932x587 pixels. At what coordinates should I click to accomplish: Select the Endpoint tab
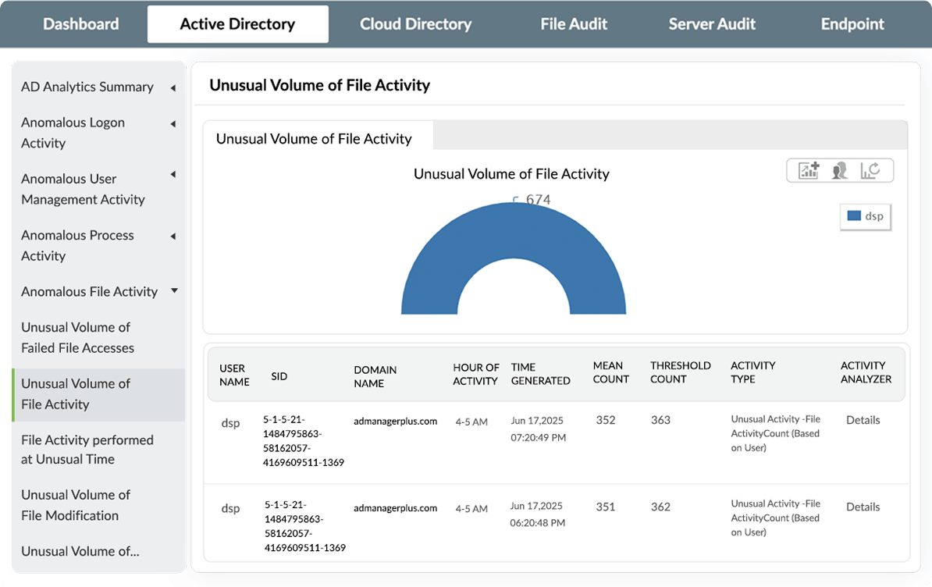point(852,24)
